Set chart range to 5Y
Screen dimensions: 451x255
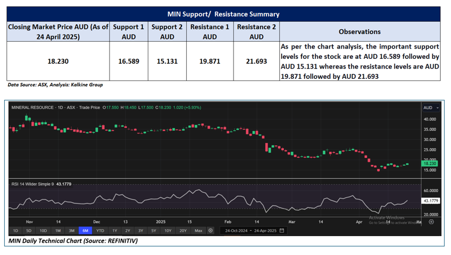coord(154,231)
